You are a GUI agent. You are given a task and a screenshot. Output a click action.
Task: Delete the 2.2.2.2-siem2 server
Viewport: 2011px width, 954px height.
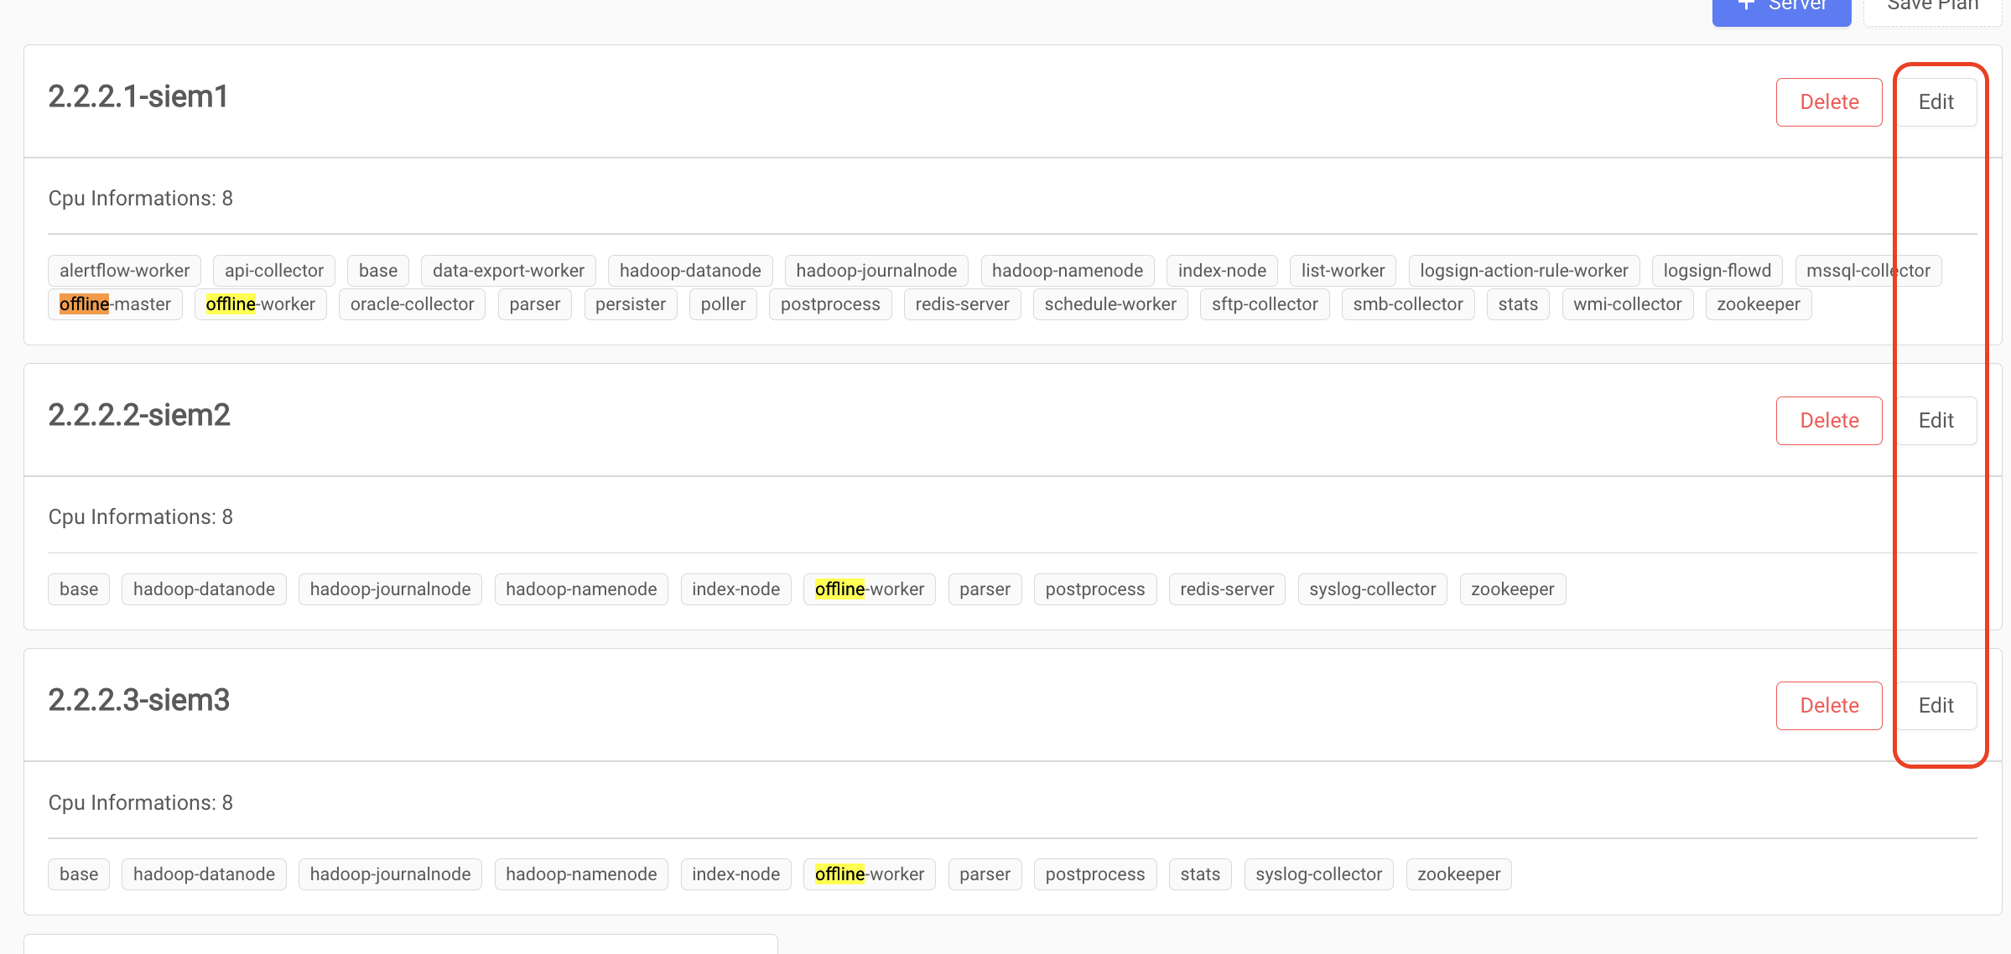[x=1829, y=421]
